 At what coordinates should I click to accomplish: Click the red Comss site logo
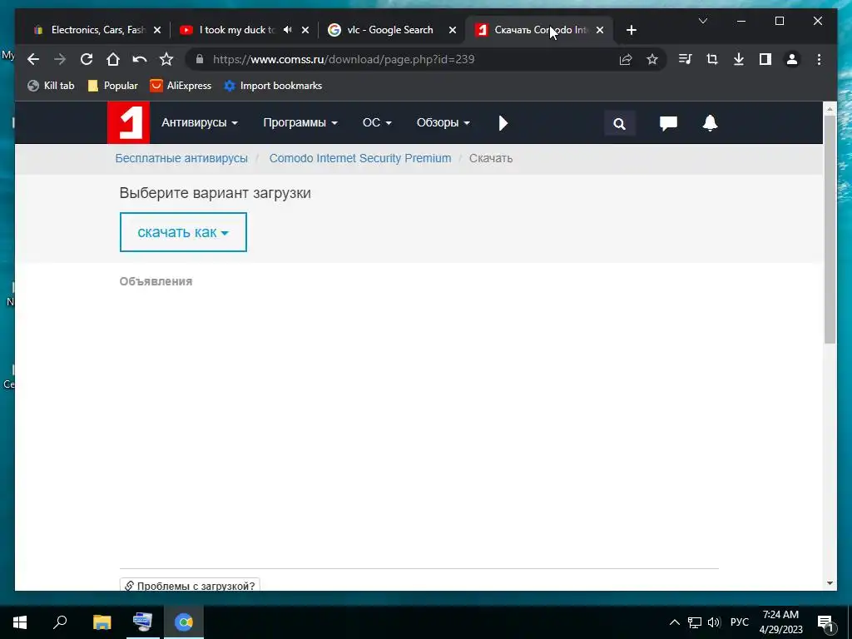[x=128, y=123]
